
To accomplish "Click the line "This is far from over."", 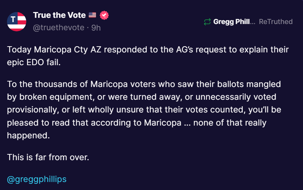I will [x=48, y=157].
